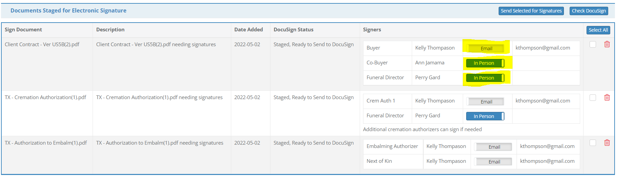Click Send Selected for Signatures button
This screenshot has height=178, width=619.
coord(531,11)
